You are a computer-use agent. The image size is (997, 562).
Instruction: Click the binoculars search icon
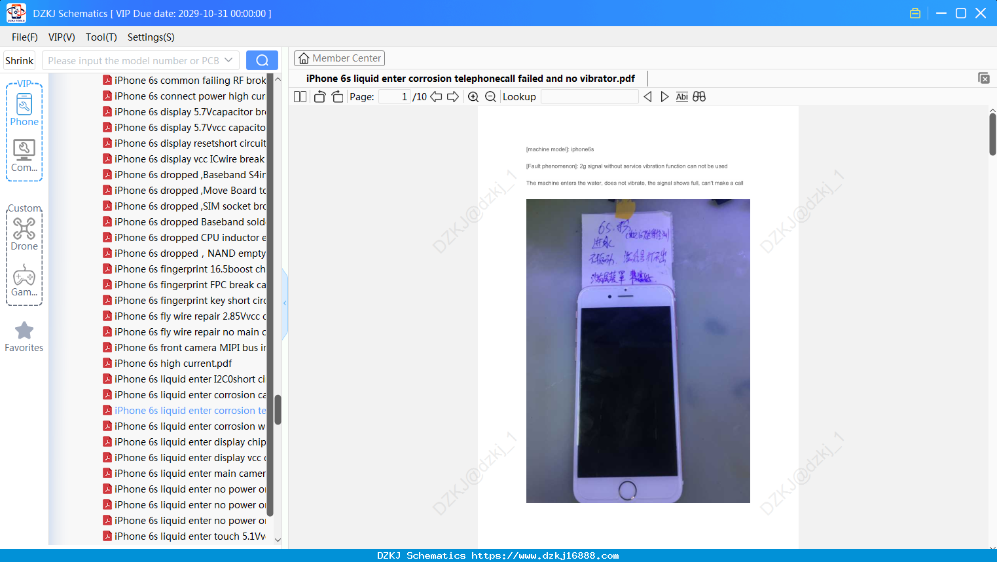pyautogui.click(x=699, y=97)
